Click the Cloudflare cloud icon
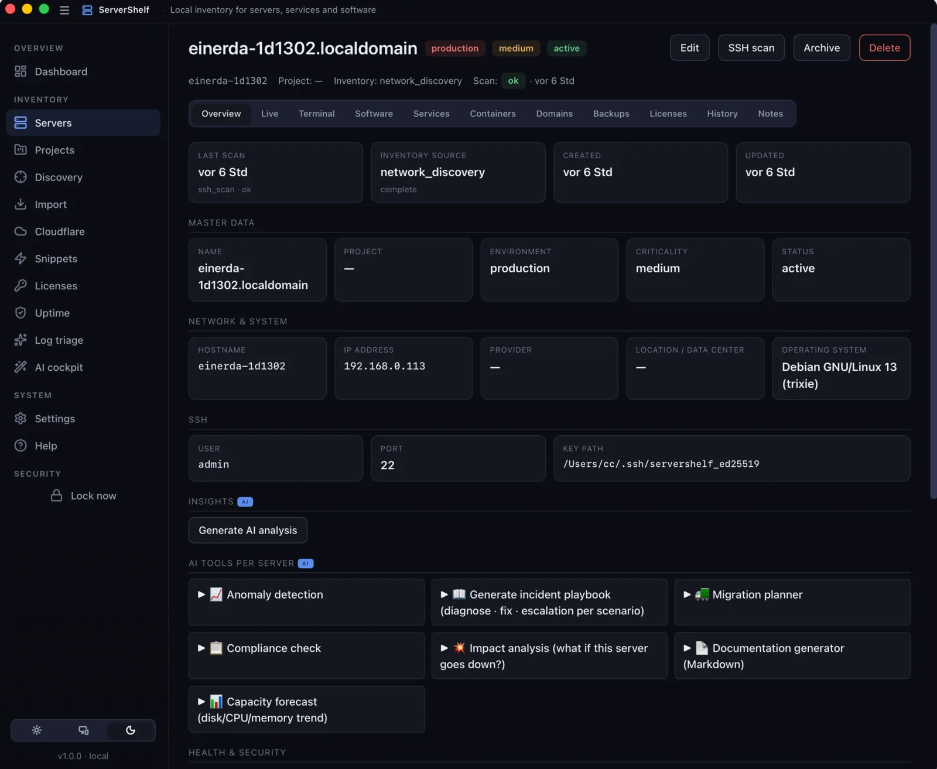This screenshot has height=769, width=937. point(20,231)
